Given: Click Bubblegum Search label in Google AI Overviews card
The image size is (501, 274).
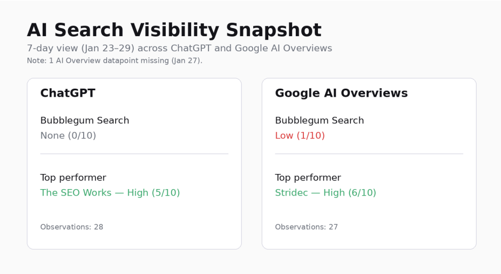Looking at the screenshot, I should tap(320, 120).
